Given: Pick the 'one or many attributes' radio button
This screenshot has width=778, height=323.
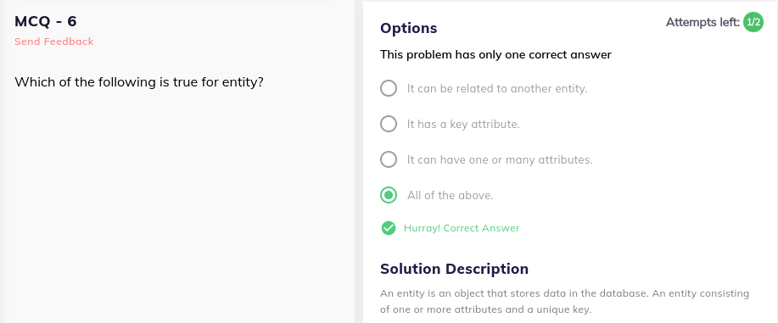Looking at the screenshot, I should pos(389,159).
